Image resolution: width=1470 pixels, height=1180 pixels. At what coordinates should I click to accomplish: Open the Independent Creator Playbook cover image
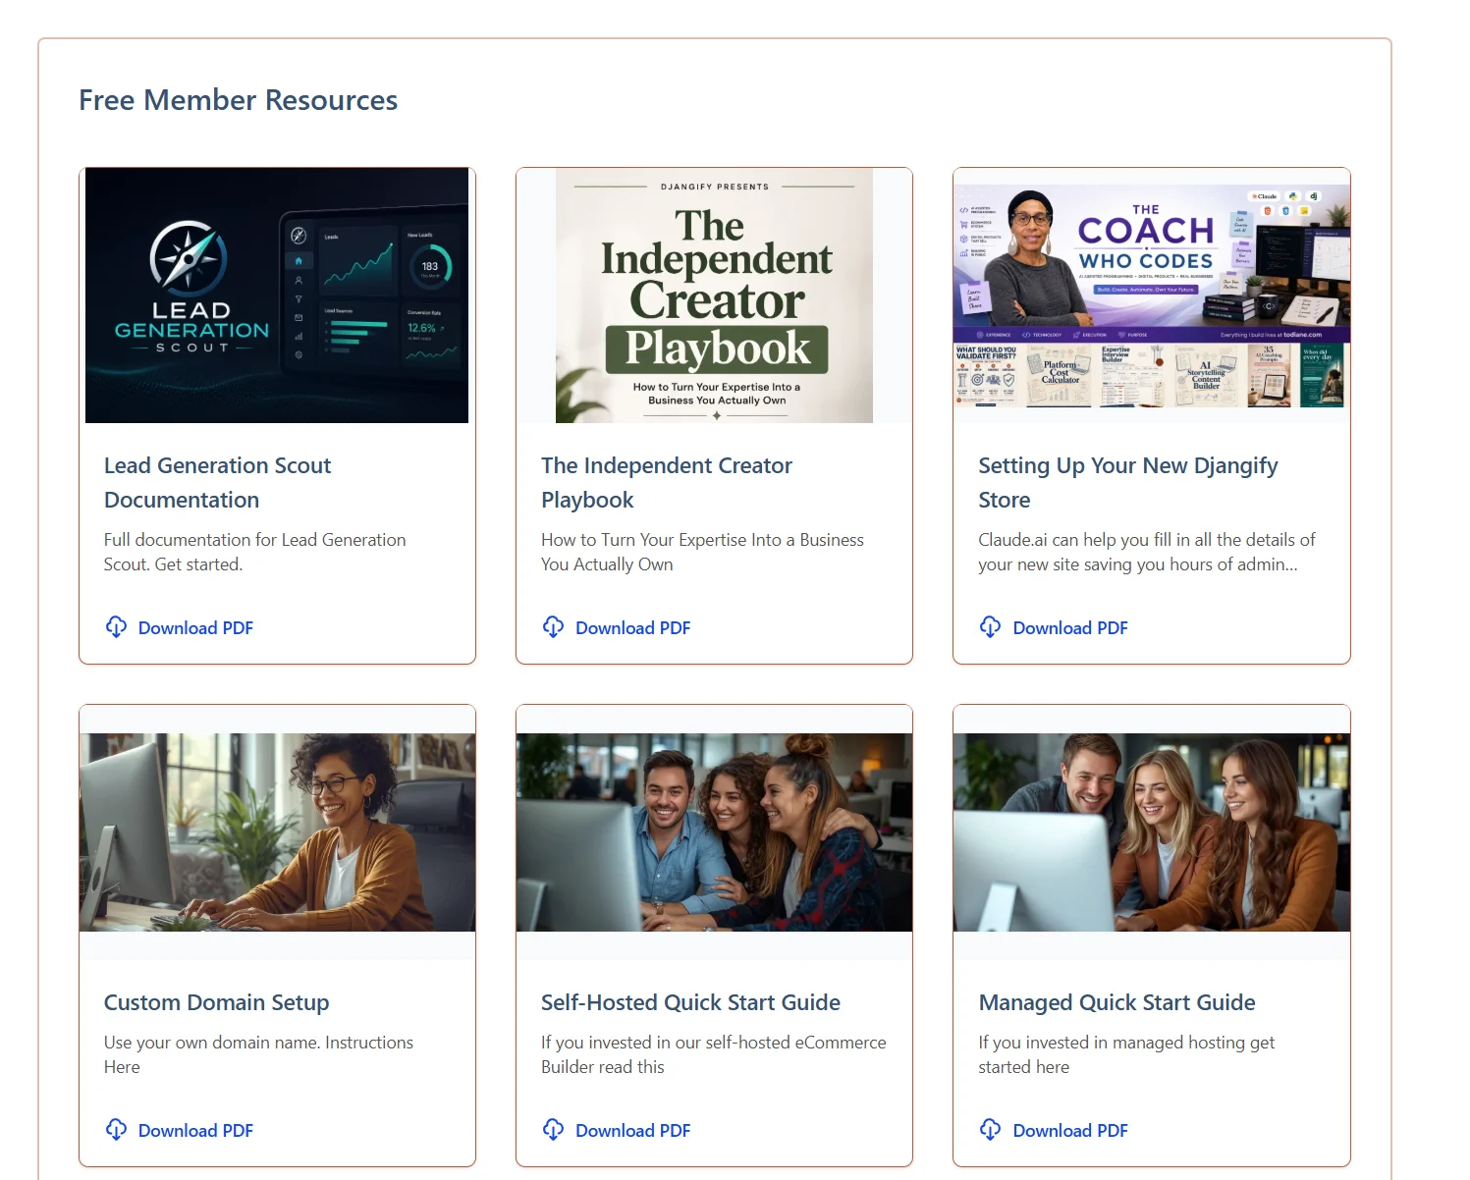(x=714, y=295)
